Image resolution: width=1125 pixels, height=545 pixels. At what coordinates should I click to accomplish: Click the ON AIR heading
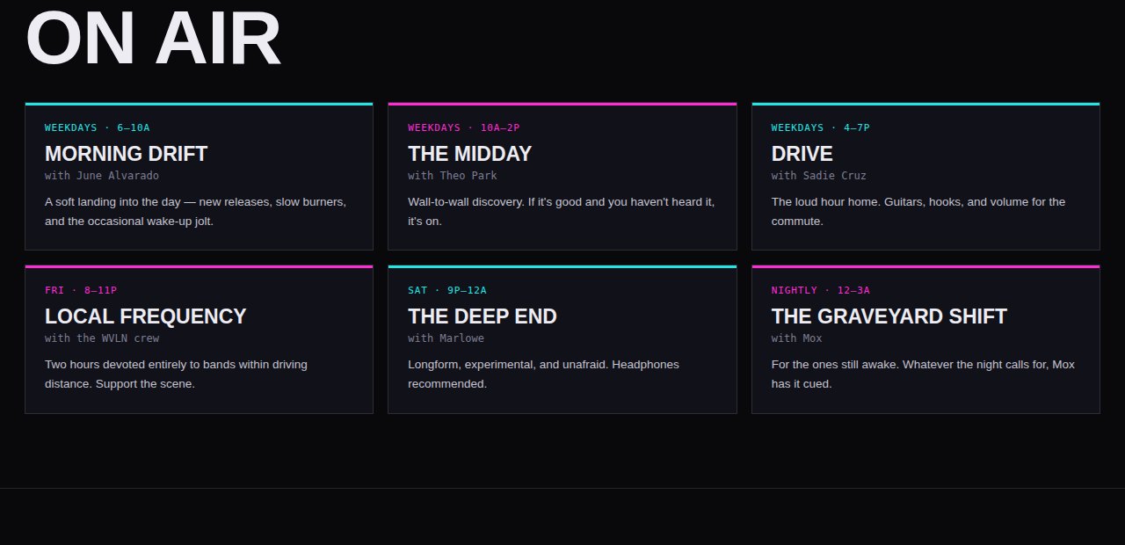coord(153,37)
